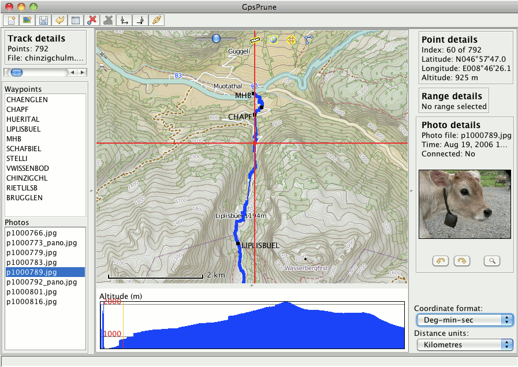Toggle the scale bar display on map
Screen dimensions: 518x367
tap(255, 40)
